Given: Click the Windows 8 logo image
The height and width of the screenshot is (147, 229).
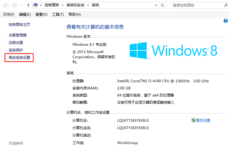Looking at the screenshot, I should [173, 50].
